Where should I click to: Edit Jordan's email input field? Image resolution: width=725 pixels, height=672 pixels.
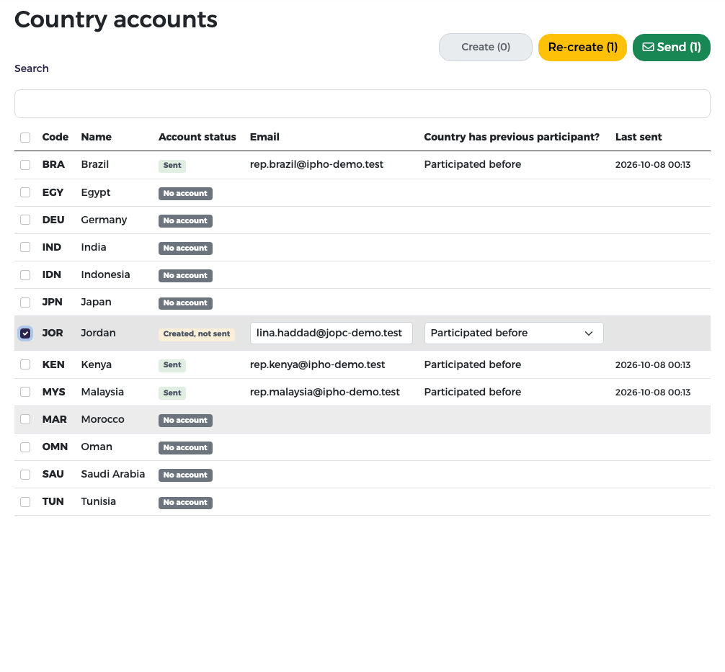pyautogui.click(x=331, y=333)
